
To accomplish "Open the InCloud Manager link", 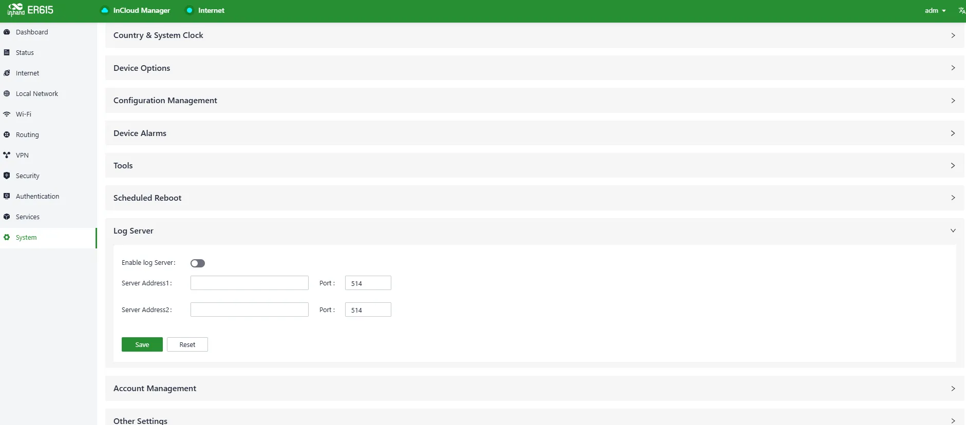I will click(x=142, y=10).
